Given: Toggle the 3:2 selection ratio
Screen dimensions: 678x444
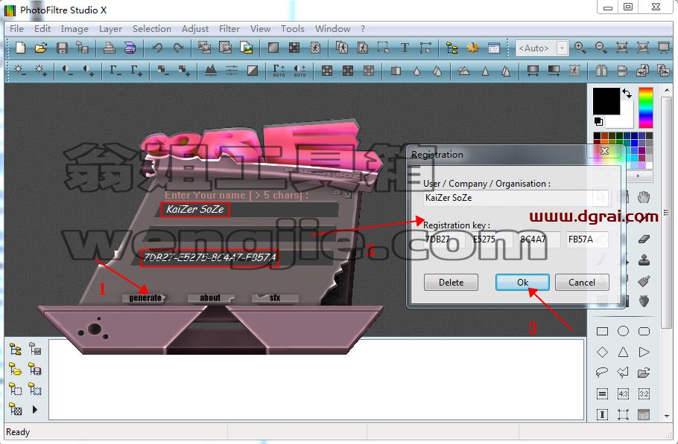Looking at the screenshot, I should pos(644,393).
